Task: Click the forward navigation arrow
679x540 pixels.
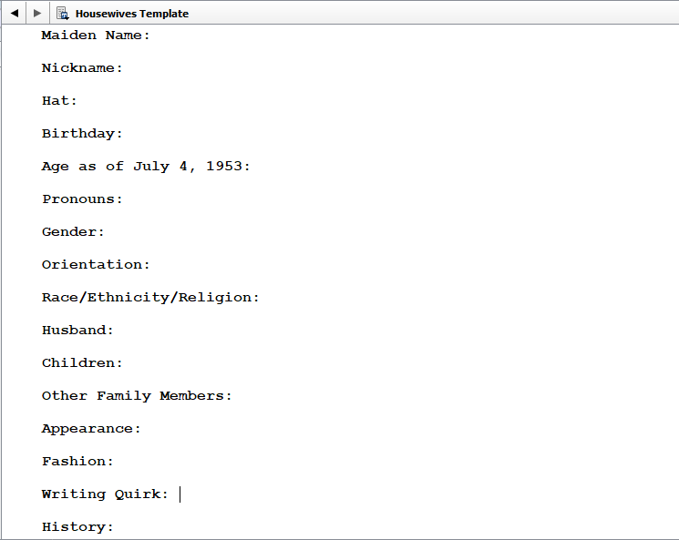Action: click(x=37, y=13)
